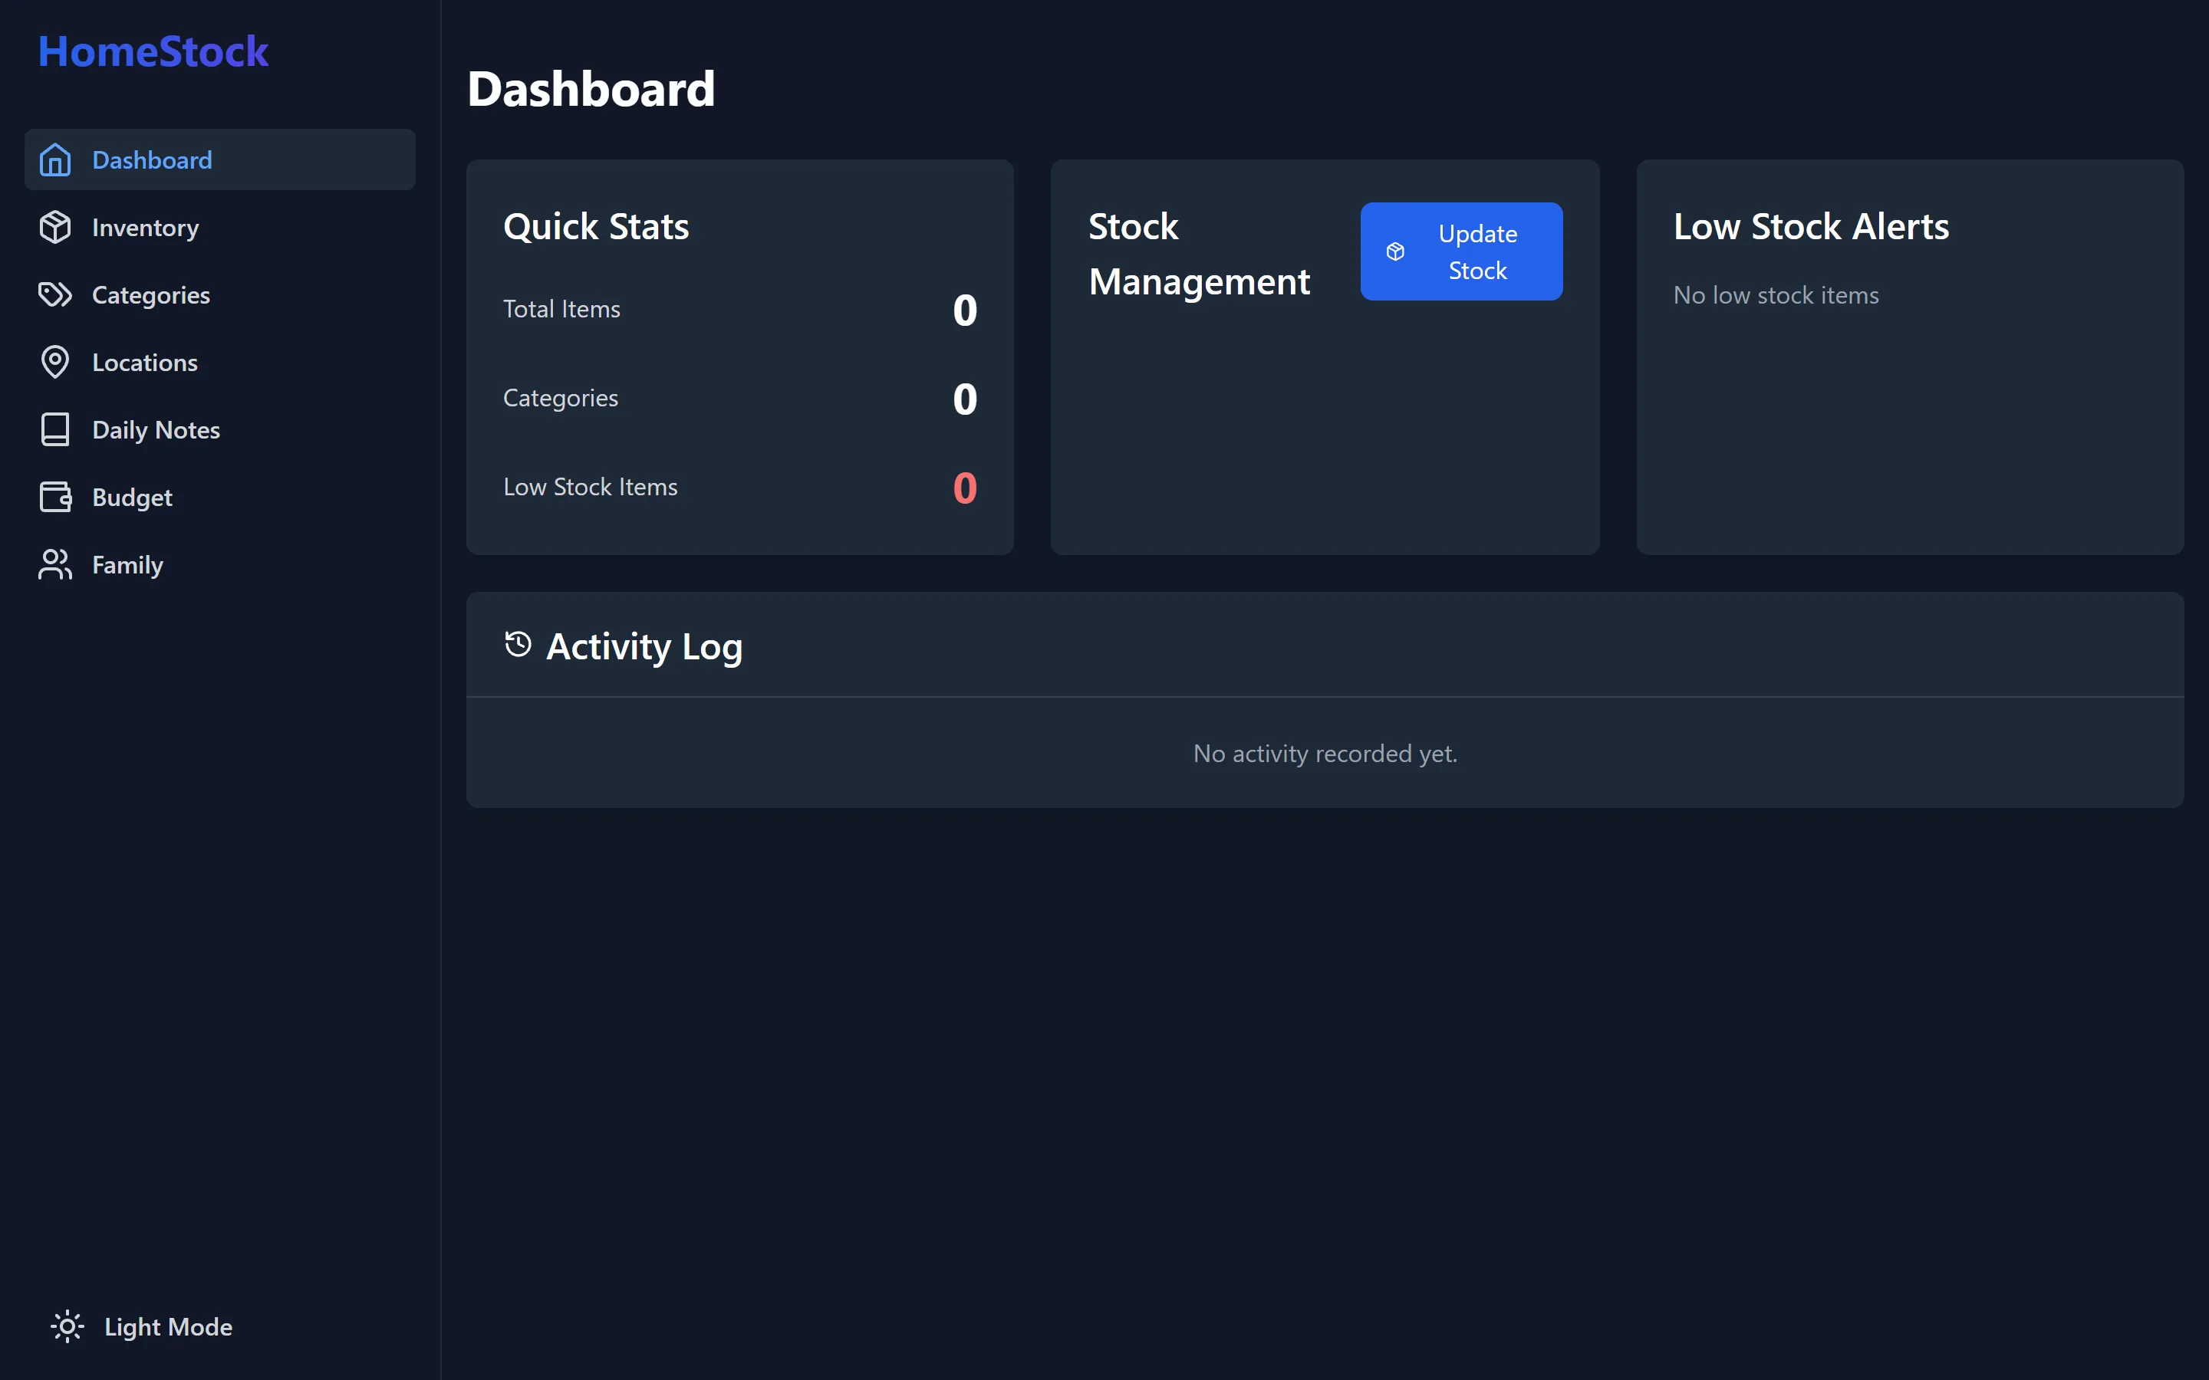Click the Locations map pin icon
Viewport: 2209px width, 1380px height.
(54, 363)
